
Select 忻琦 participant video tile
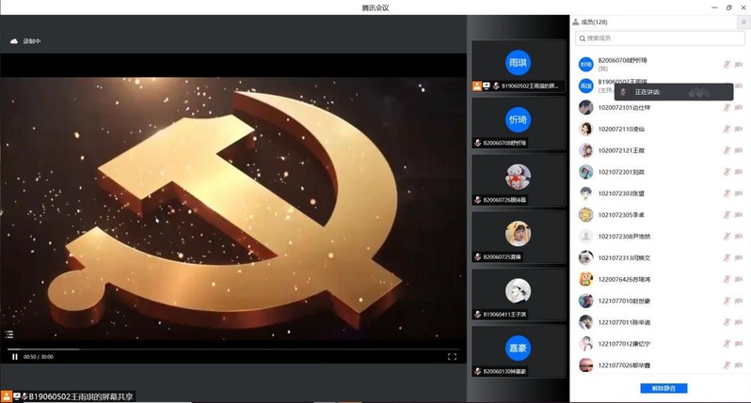[x=518, y=120]
